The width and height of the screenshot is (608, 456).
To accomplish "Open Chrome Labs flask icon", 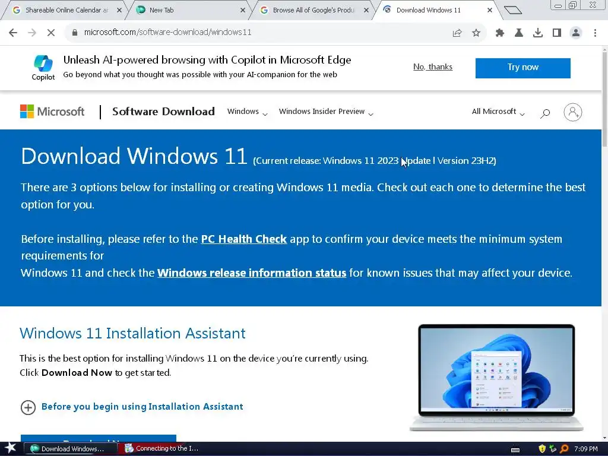I will coord(519,33).
